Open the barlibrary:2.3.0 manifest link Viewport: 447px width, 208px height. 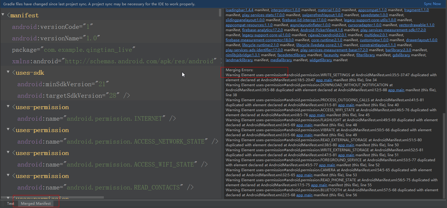pyautogui.click(x=398, y=50)
